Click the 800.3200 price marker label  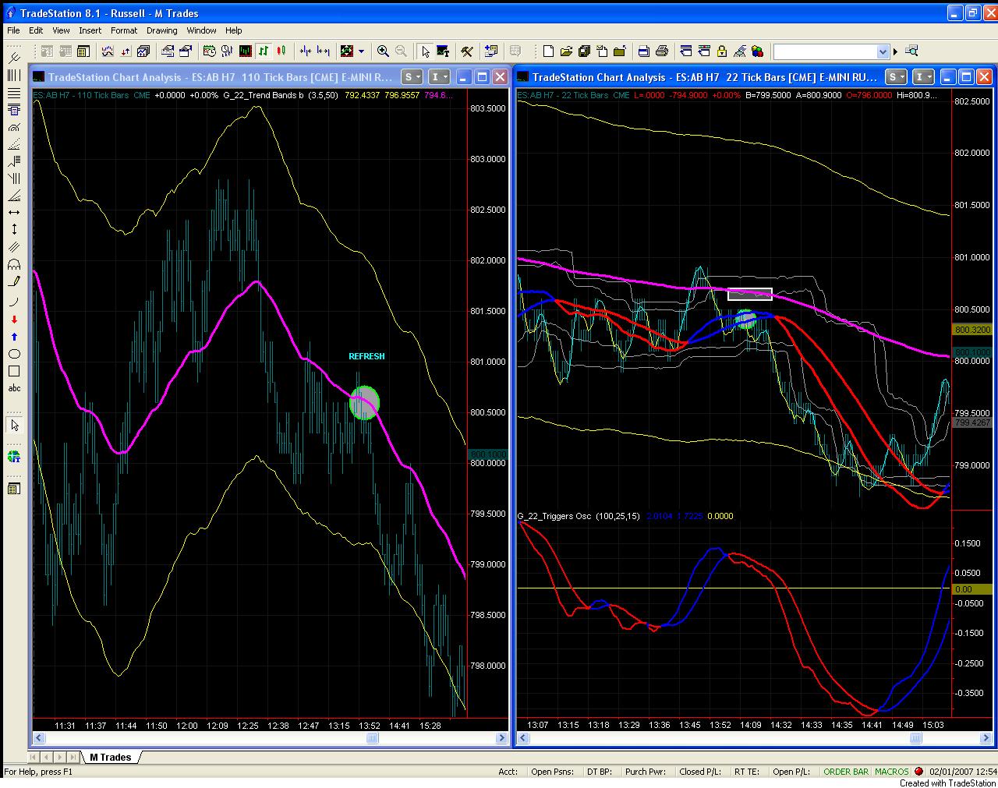click(971, 330)
